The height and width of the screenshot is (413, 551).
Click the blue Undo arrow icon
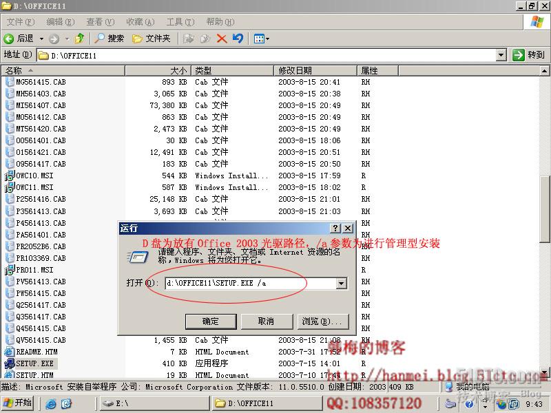click(x=238, y=38)
